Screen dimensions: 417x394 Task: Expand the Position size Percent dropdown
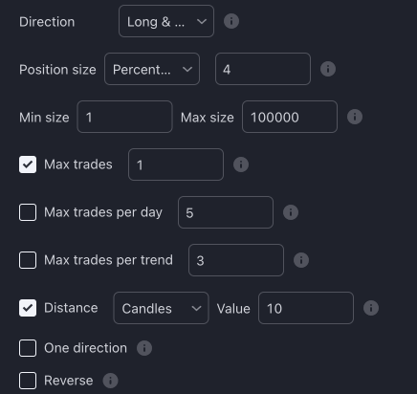click(152, 69)
